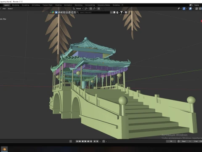Switch to the Modeling workspace tab
202x152 pixels.
click(16, 5)
